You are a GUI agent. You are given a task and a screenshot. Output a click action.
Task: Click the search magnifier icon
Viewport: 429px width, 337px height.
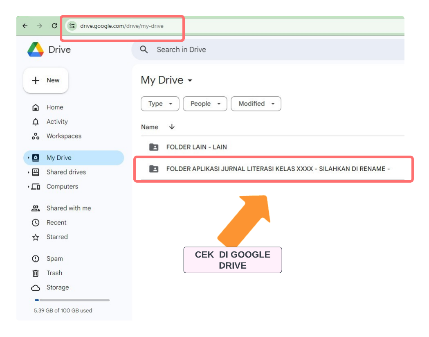point(144,50)
